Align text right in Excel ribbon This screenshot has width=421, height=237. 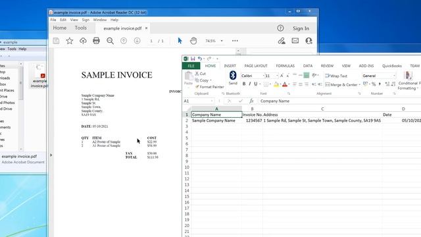[x=307, y=84]
